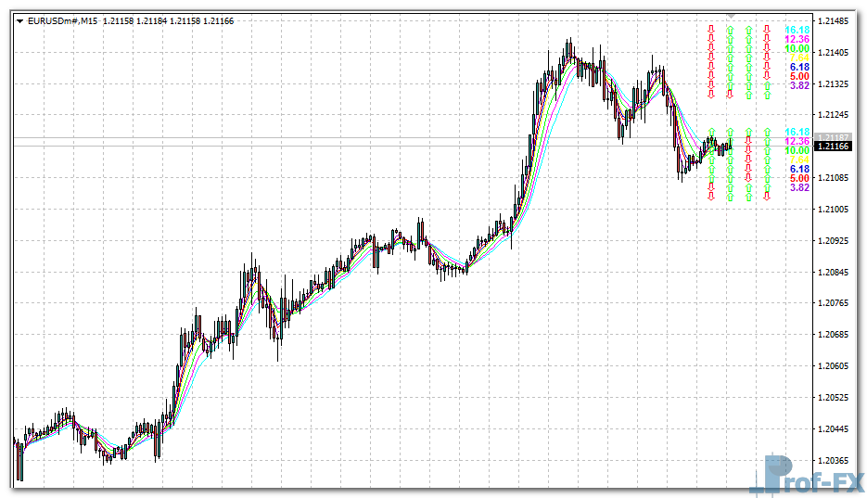Click the gray price label 1.21187

click(832, 137)
